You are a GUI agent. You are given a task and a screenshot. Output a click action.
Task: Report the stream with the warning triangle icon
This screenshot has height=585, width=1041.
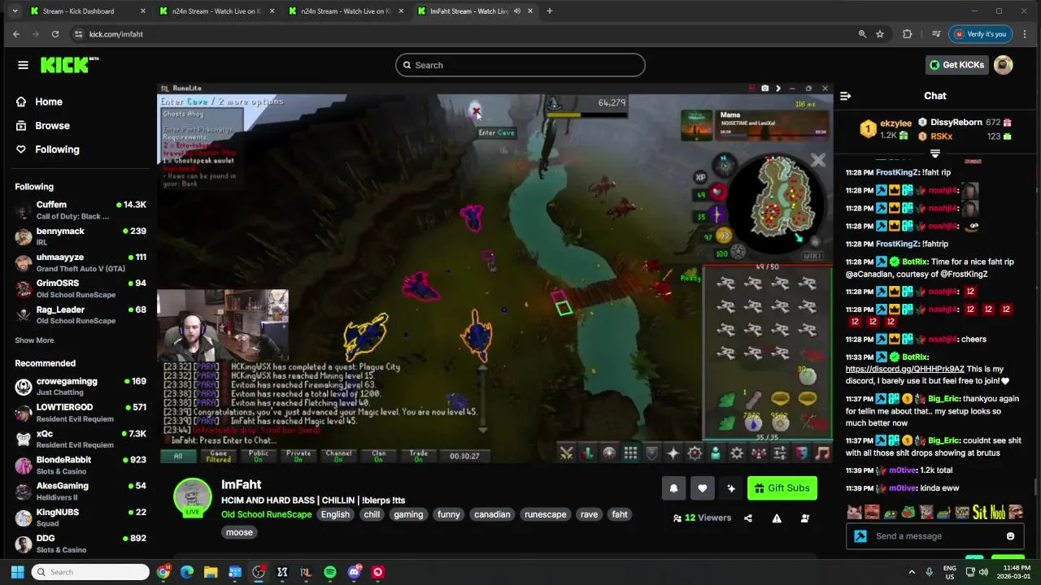pos(777,518)
